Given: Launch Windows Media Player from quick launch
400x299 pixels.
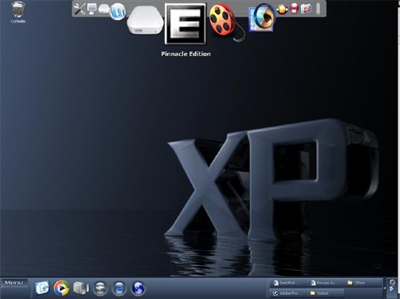Looking at the screenshot, I should tap(62, 289).
